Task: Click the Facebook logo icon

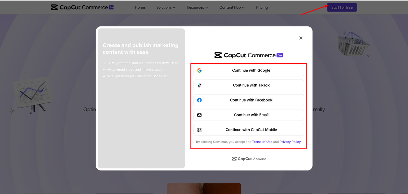Action: [x=199, y=100]
